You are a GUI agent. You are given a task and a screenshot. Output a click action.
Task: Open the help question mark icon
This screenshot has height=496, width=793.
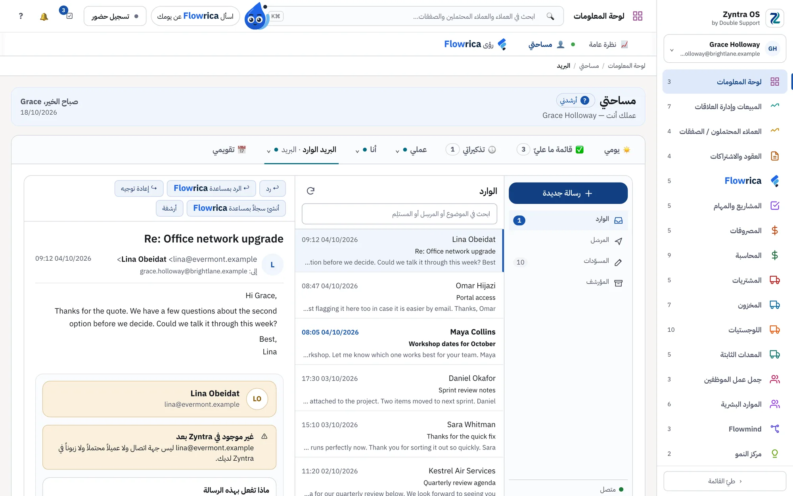point(21,16)
